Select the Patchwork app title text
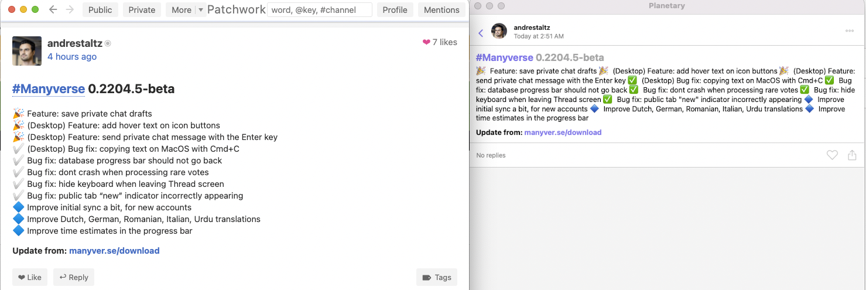The width and height of the screenshot is (866, 290). click(x=237, y=10)
